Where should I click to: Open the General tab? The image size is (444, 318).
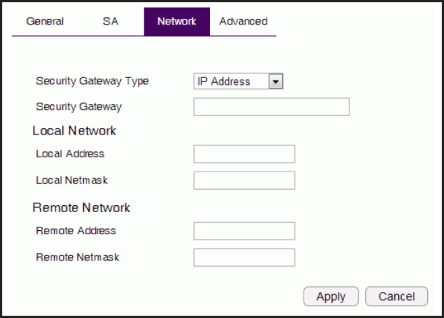pos(45,21)
